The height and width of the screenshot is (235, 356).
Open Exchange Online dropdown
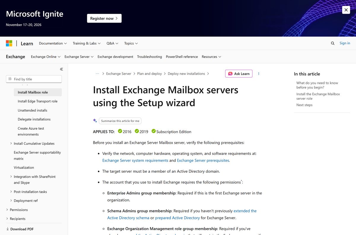[46, 57]
